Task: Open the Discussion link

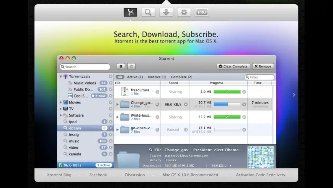Action: tap(135, 175)
